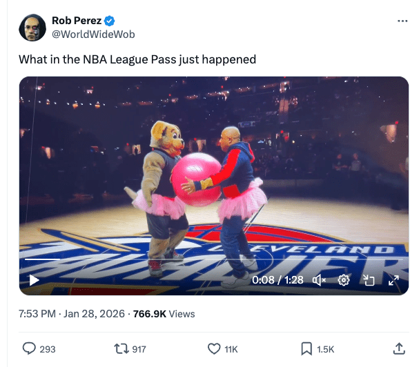
Task: Seek on the video progress bar
Action: coord(207,260)
